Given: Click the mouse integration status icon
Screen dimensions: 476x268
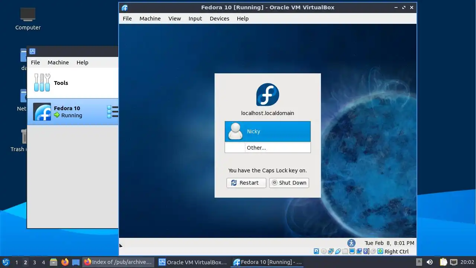Looking at the screenshot, I should (x=373, y=251).
